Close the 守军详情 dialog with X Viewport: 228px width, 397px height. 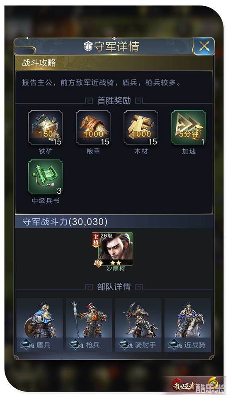(204, 46)
